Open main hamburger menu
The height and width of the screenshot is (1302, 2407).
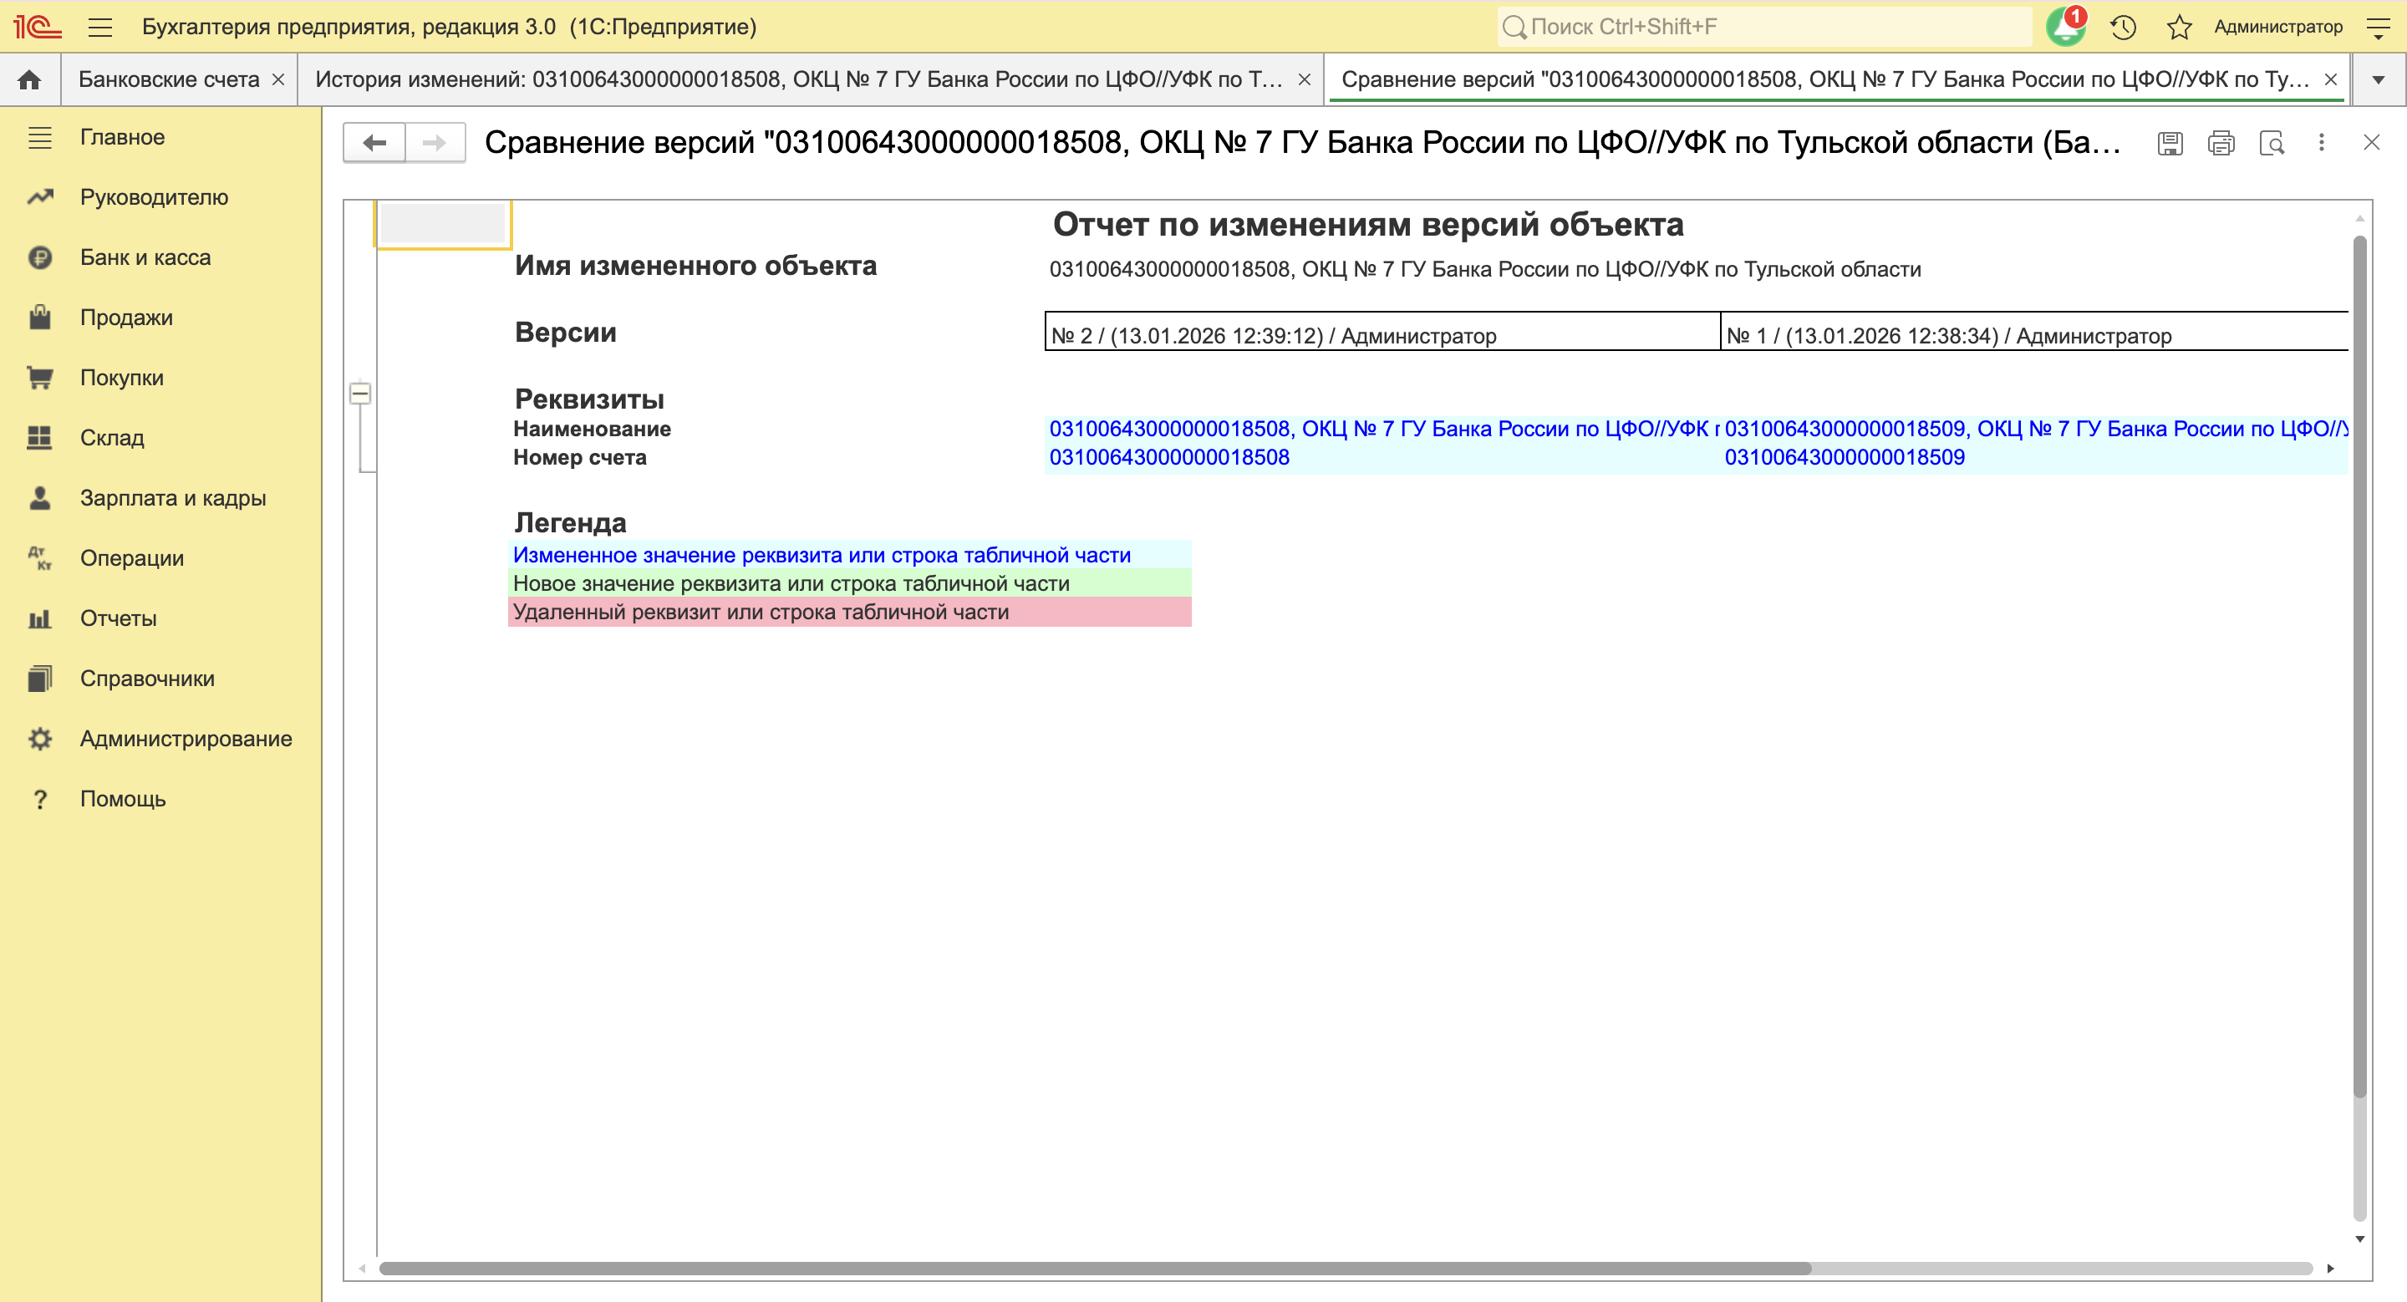coord(100,26)
